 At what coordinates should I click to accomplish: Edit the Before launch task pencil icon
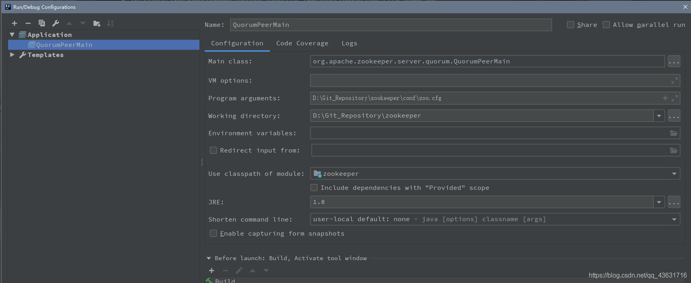click(x=239, y=271)
